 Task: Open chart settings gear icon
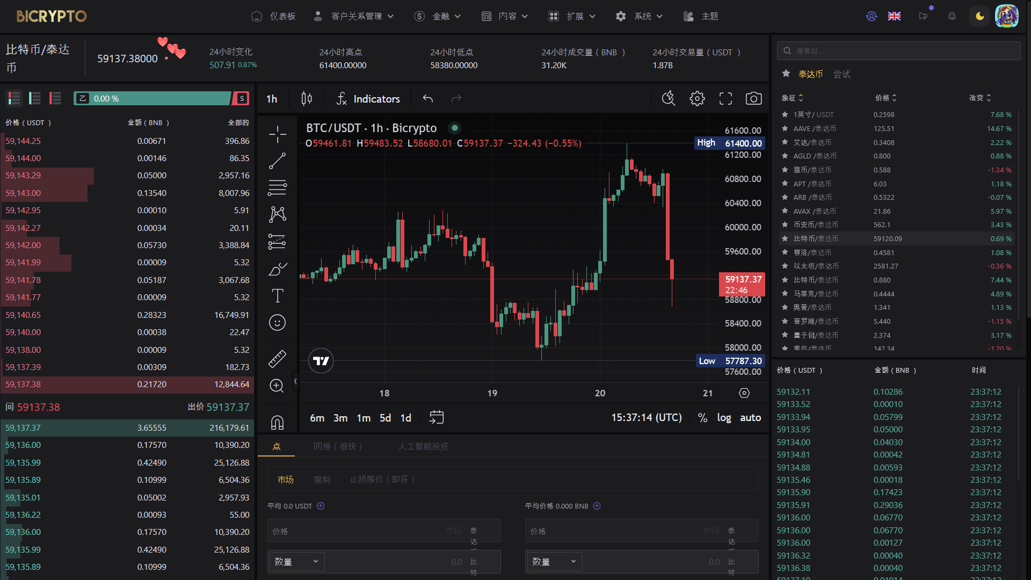[697, 99]
